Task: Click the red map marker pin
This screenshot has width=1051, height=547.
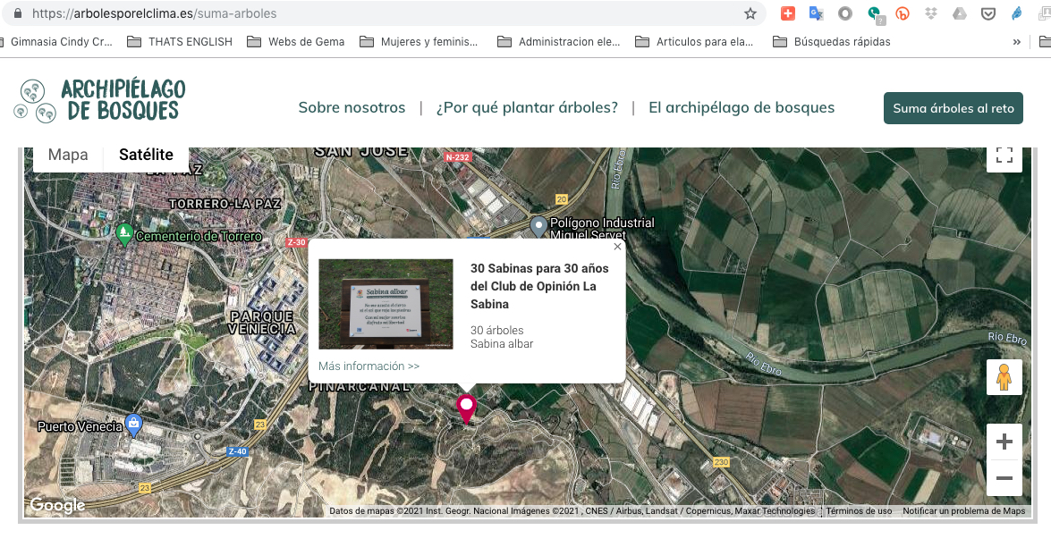Action: click(466, 408)
